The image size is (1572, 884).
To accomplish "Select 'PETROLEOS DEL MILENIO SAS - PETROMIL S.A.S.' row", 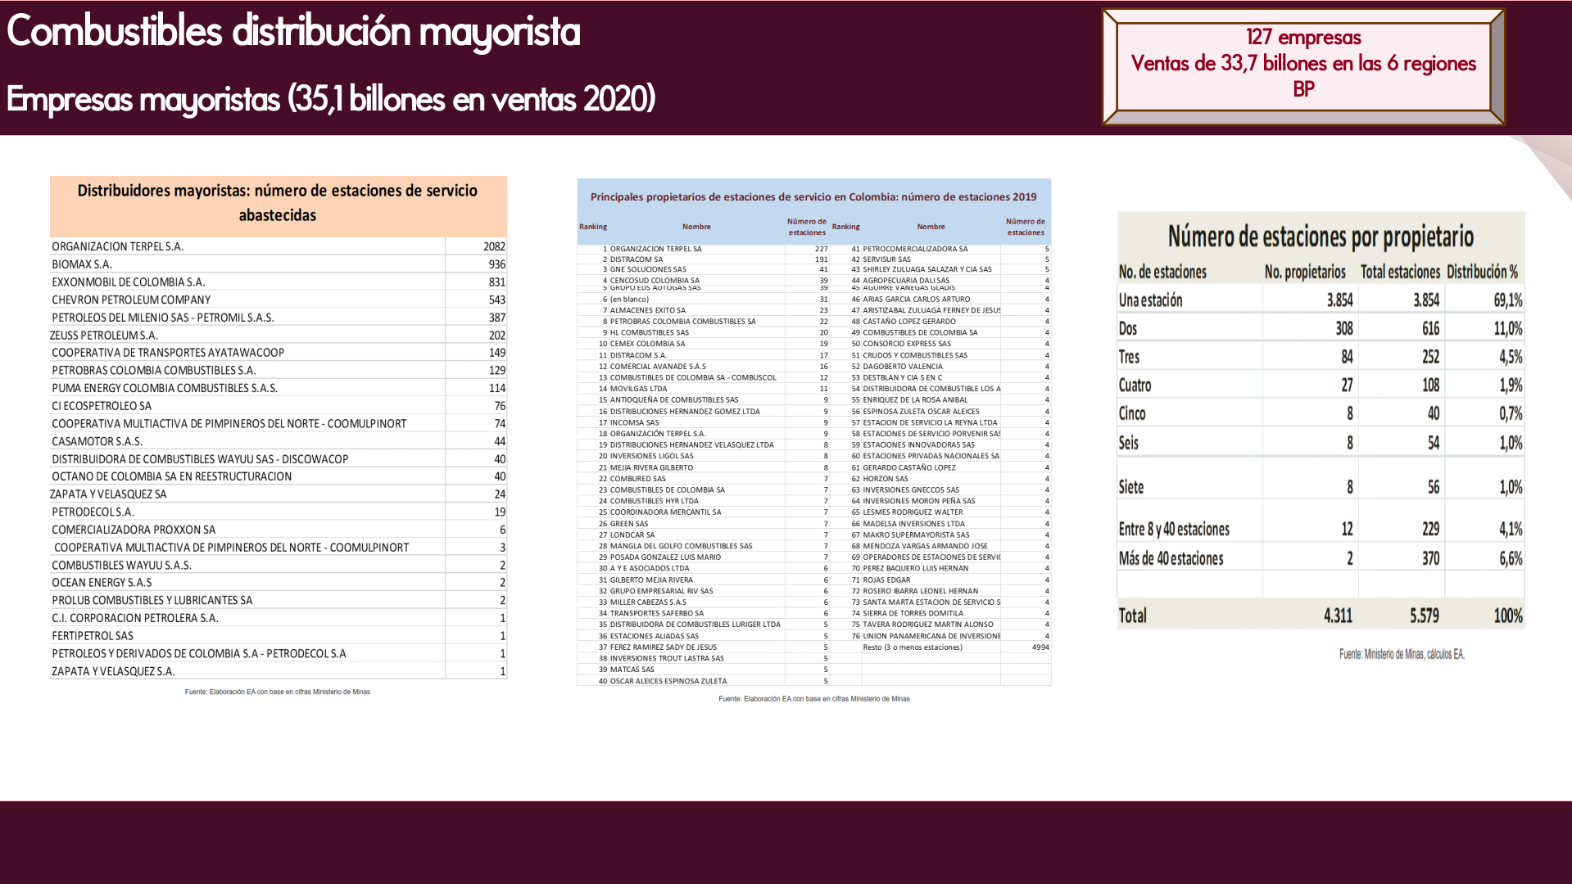I will pyautogui.click(x=279, y=318).
